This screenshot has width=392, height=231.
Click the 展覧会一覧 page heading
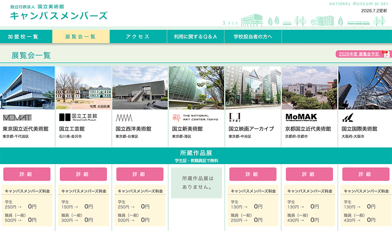(31, 56)
